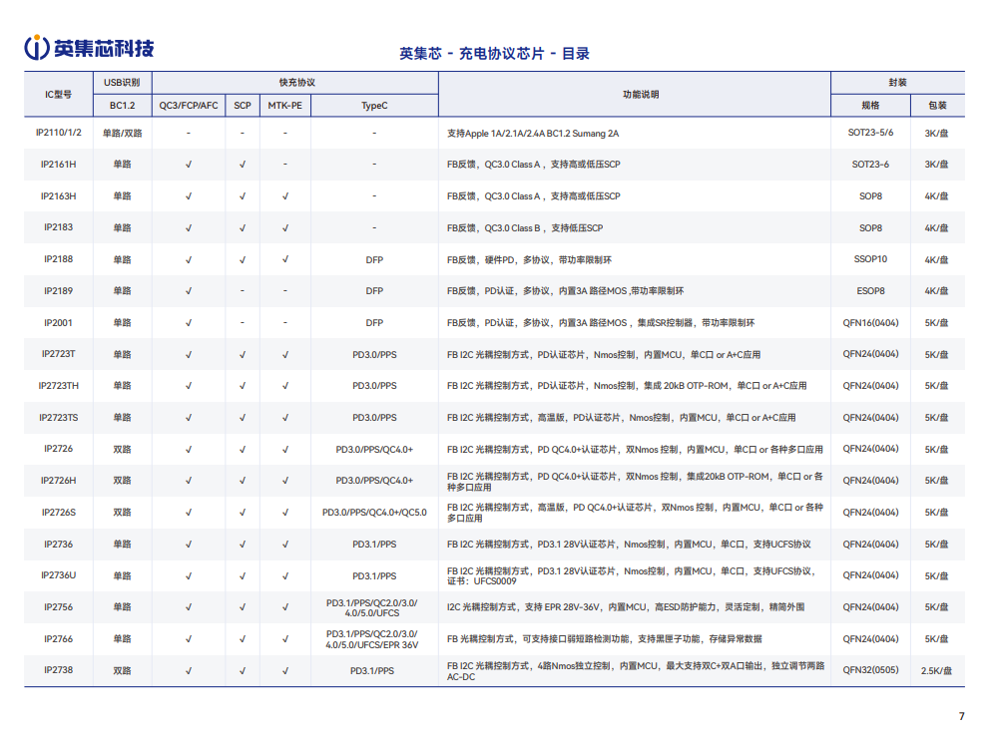Image resolution: width=1000 pixels, height=737 pixels.
Task: Click the DFP cell in IP2001 row
Action: click(x=374, y=323)
